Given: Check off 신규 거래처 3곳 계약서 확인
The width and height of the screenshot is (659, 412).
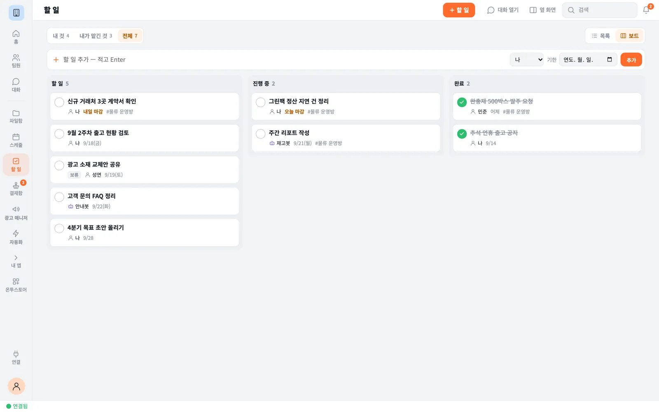Looking at the screenshot, I should click(x=59, y=102).
